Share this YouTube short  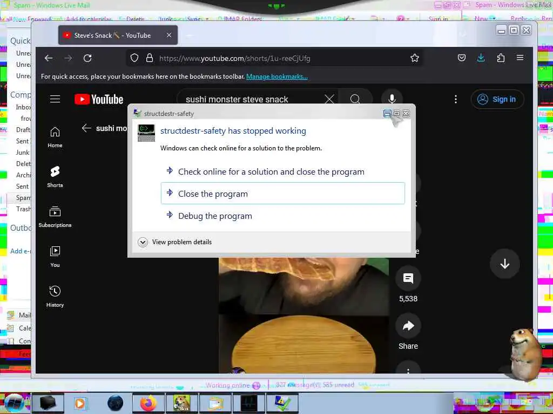point(408,326)
